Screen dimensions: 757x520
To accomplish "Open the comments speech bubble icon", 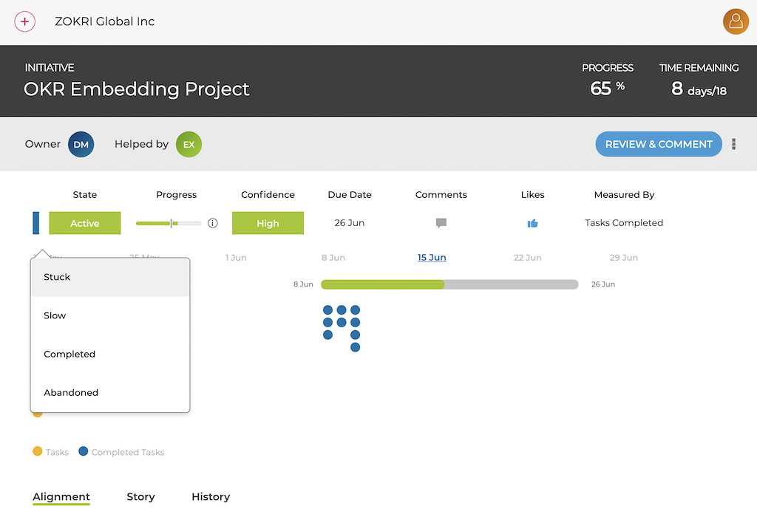I will (441, 223).
